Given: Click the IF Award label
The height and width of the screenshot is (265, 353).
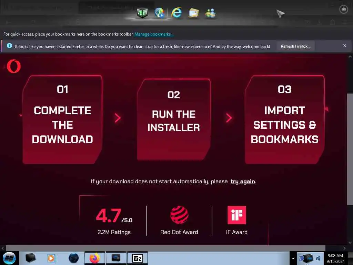Looking at the screenshot, I should (x=236, y=232).
